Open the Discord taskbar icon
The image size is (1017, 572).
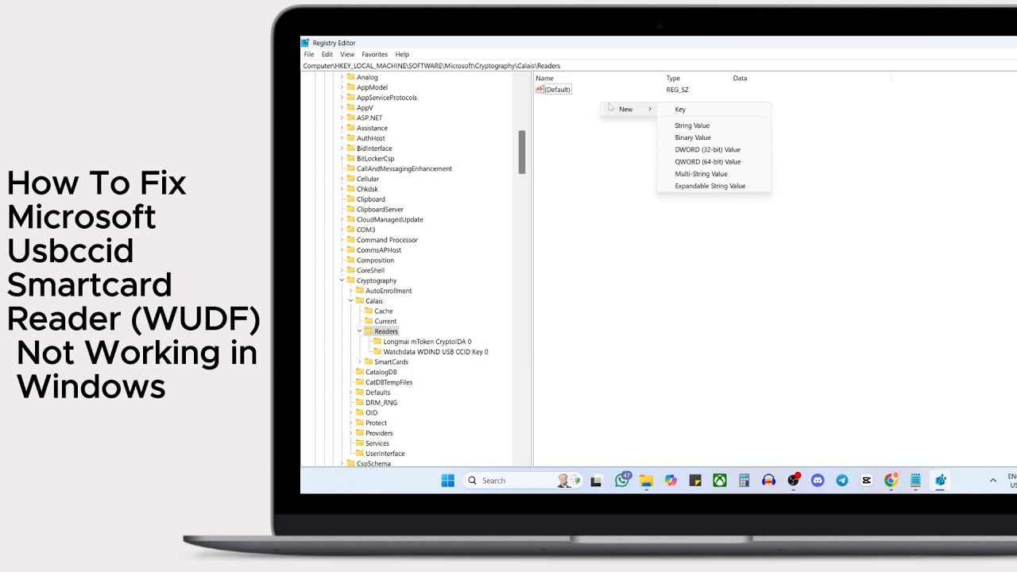pos(818,481)
